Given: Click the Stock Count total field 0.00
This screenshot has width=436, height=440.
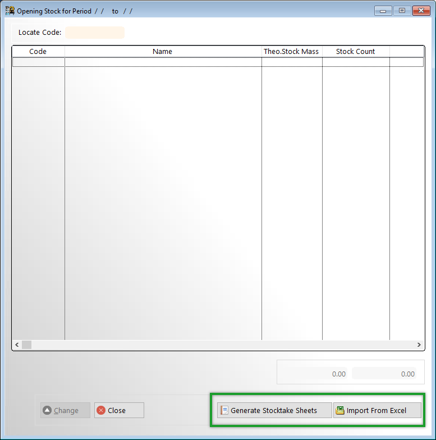Looking at the screenshot, I should (384, 374).
